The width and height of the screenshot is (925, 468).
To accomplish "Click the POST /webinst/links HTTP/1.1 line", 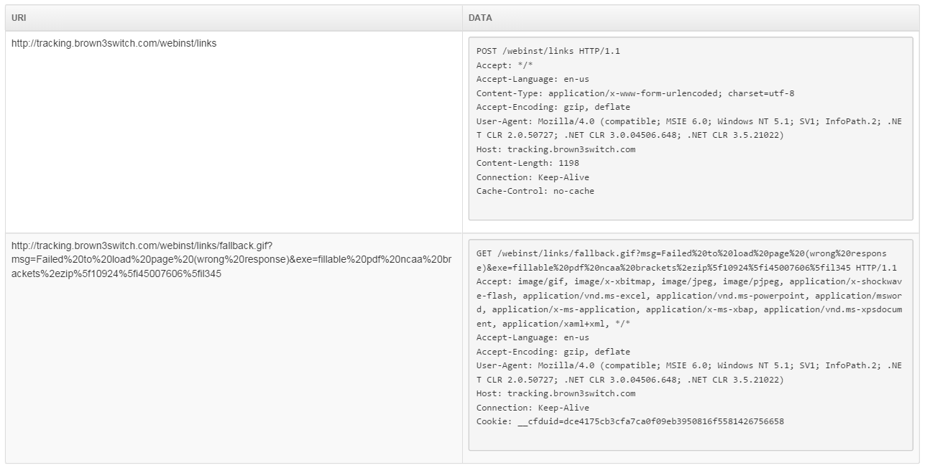I will (548, 51).
